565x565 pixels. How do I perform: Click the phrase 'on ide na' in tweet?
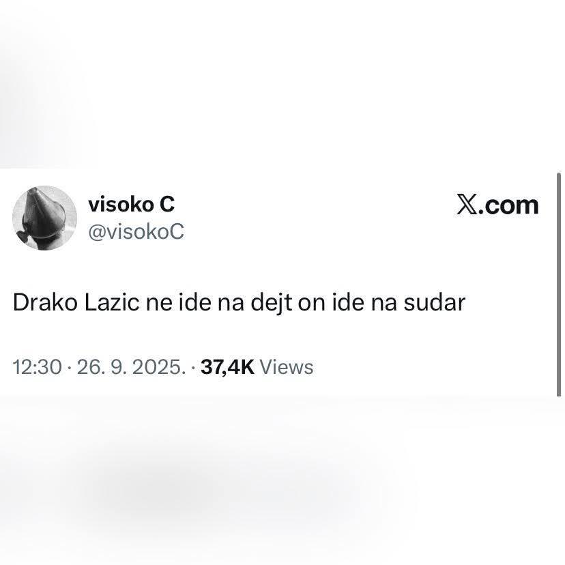[x=347, y=302]
